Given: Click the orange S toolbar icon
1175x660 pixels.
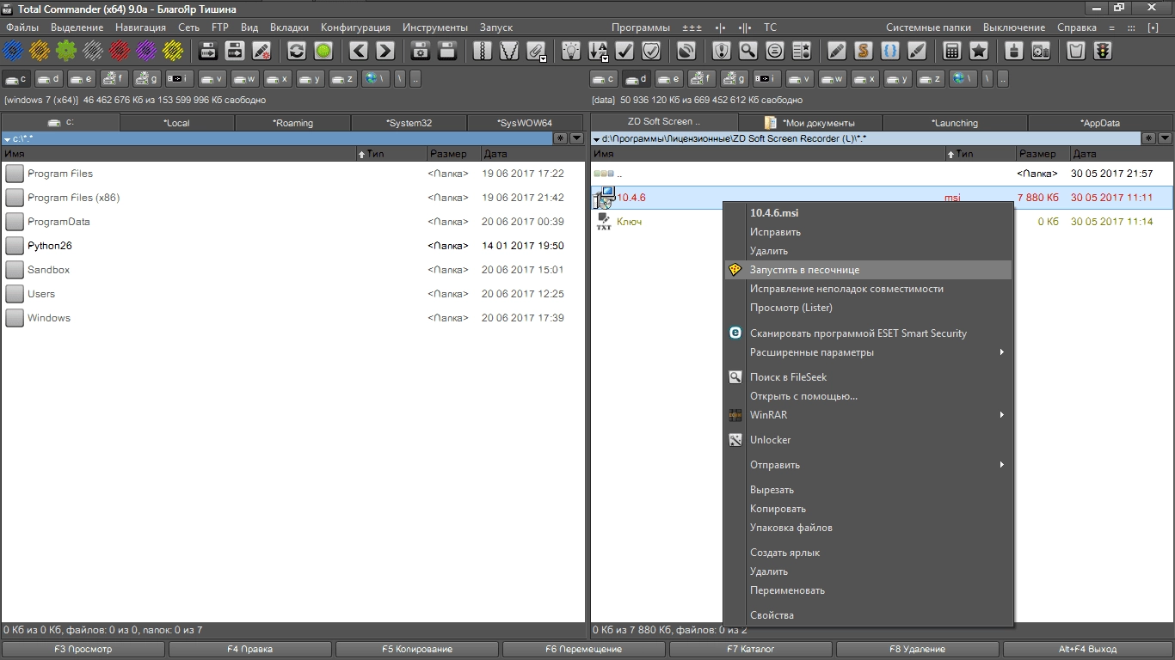Looking at the screenshot, I should click(864, 51).
